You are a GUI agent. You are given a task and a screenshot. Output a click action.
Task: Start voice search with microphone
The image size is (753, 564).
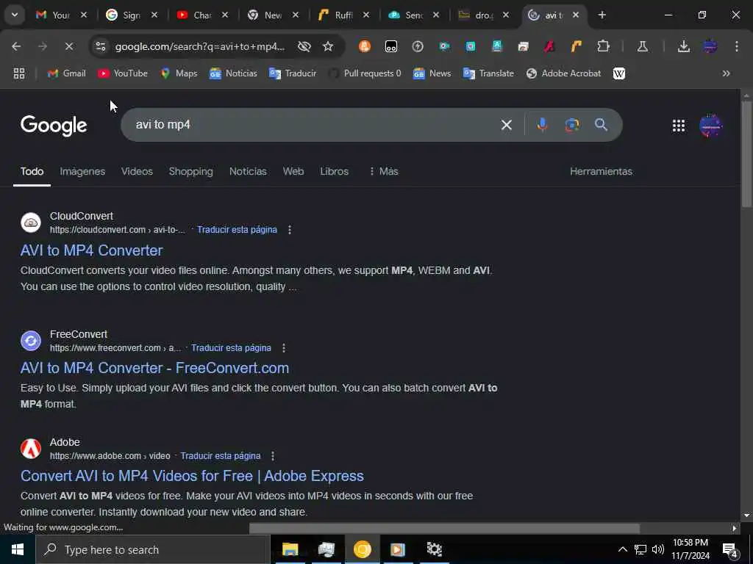coord(542,125)
